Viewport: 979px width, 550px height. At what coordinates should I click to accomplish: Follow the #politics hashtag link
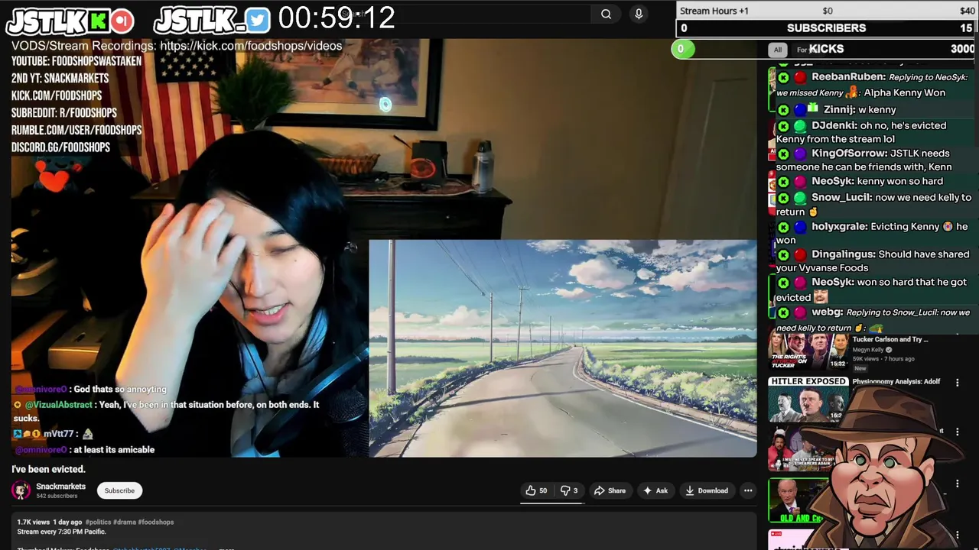point(98,522)
